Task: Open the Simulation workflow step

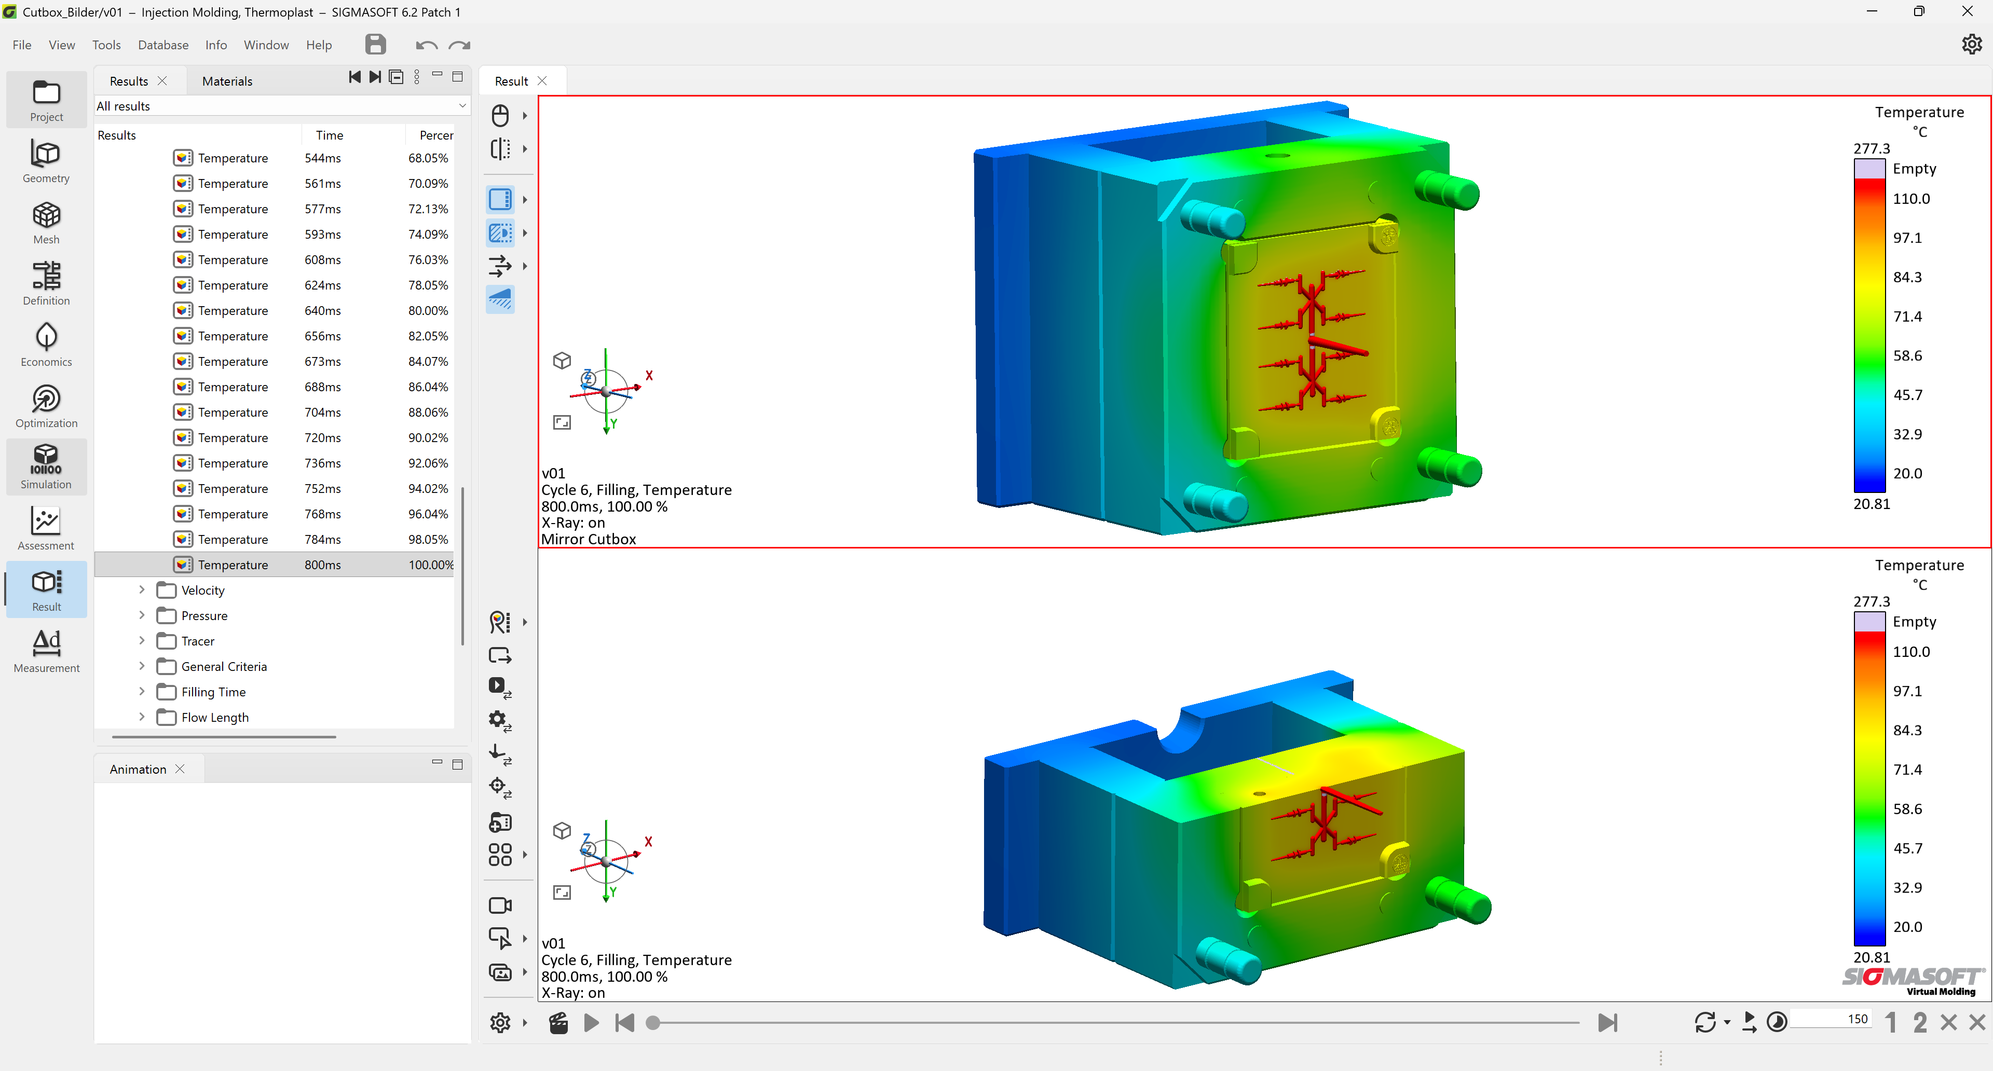Action: [x=46, y=467]
